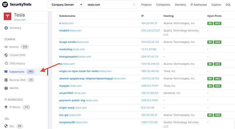Viewport: 235px width, 129px height.
Task: Open the SQL menu
Action: coord(228,5)
